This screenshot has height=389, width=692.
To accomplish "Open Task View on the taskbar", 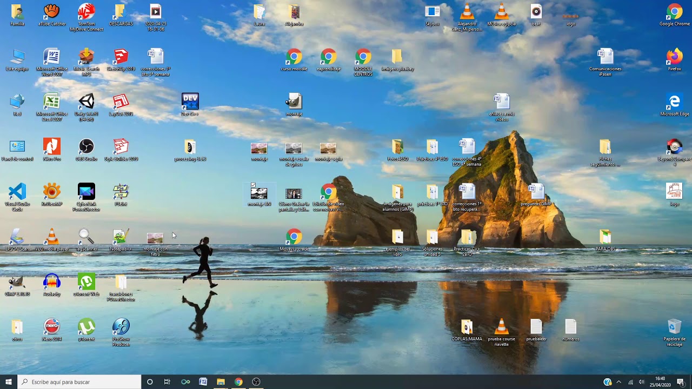I will 167,382.
